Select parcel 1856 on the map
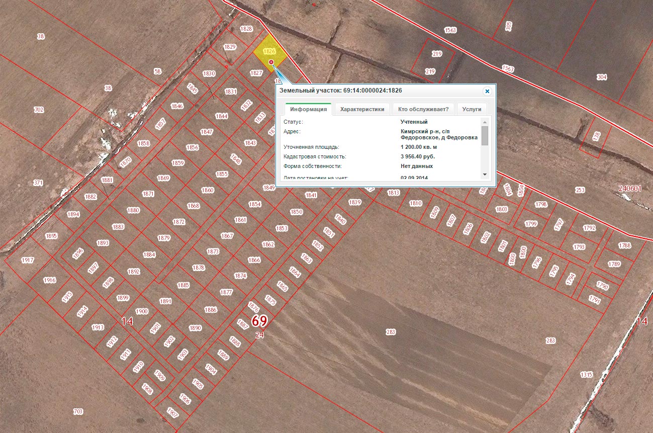 [193, 147]
